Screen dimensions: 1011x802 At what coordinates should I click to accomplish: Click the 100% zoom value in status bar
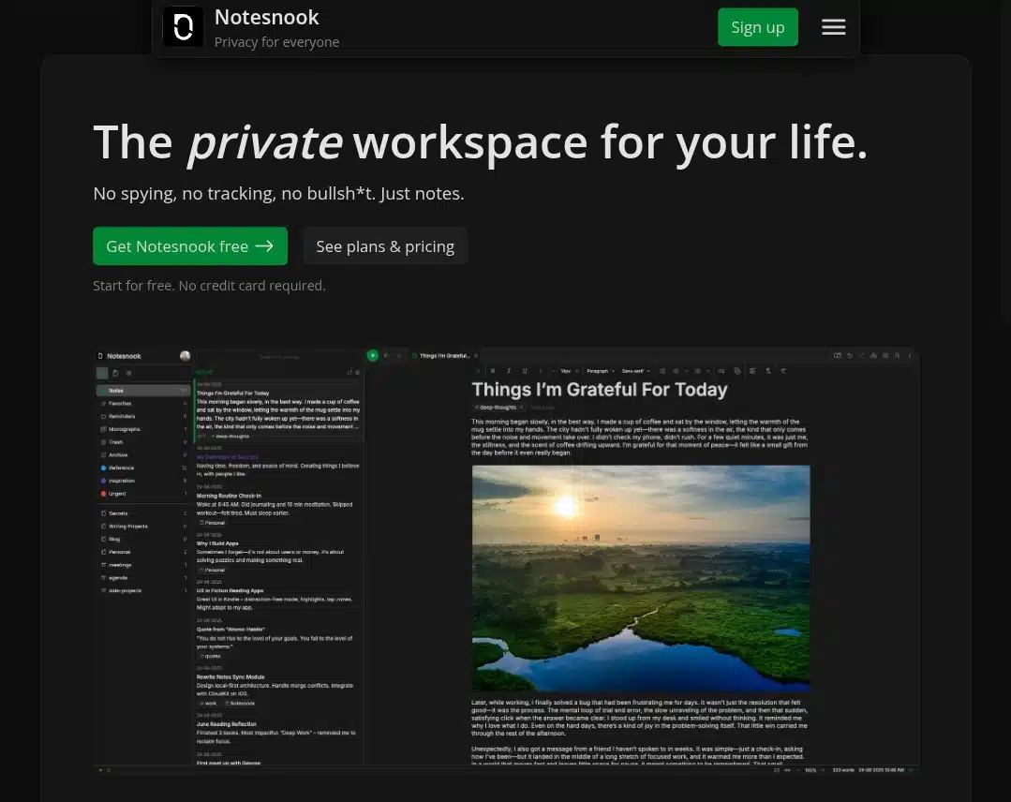coord(810,770)
